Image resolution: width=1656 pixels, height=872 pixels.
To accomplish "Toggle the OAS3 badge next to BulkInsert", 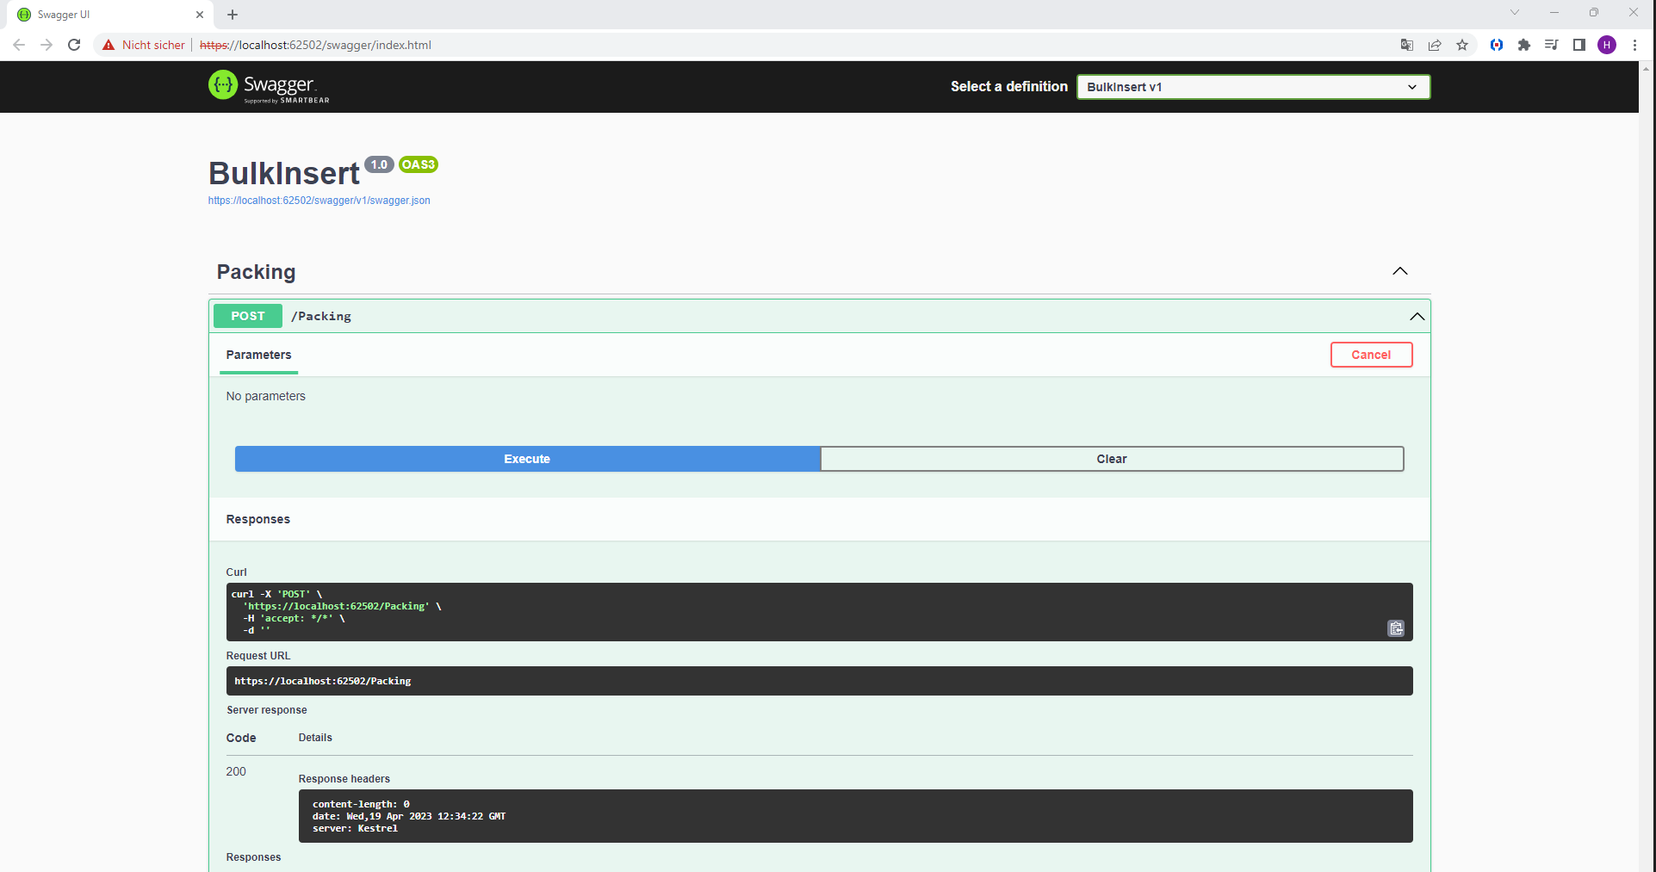I will pyautogui.click(x=419, y=164).
